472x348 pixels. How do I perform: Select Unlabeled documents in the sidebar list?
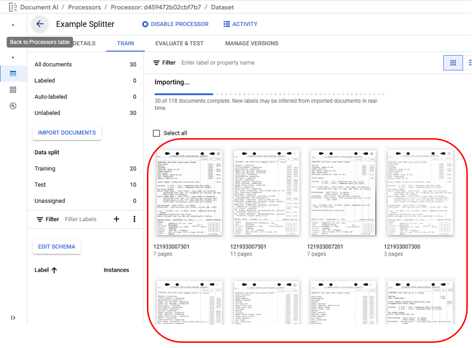pyautogui.click(x=47, y=113)
